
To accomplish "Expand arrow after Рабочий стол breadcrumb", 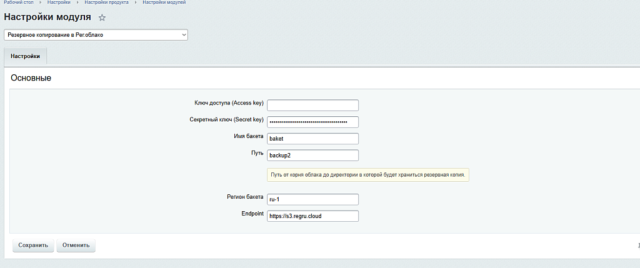I will point(41,3).
